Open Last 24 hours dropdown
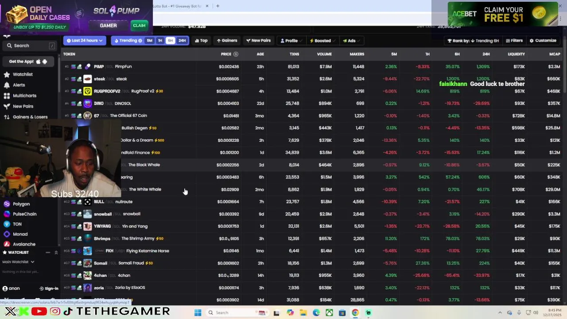This screenshot has width=567, height=319. pos(85,40)
